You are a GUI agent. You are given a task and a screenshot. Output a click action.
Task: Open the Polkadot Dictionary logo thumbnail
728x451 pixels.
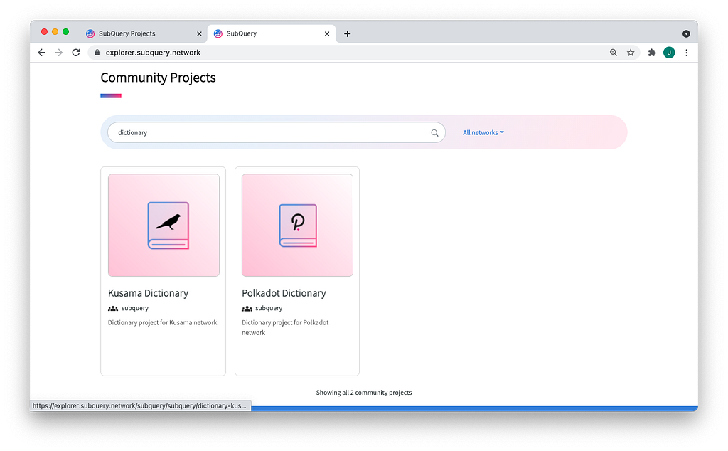pos(297,225)
